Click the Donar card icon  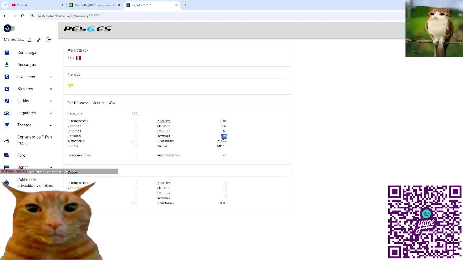(x=7, y=168)
